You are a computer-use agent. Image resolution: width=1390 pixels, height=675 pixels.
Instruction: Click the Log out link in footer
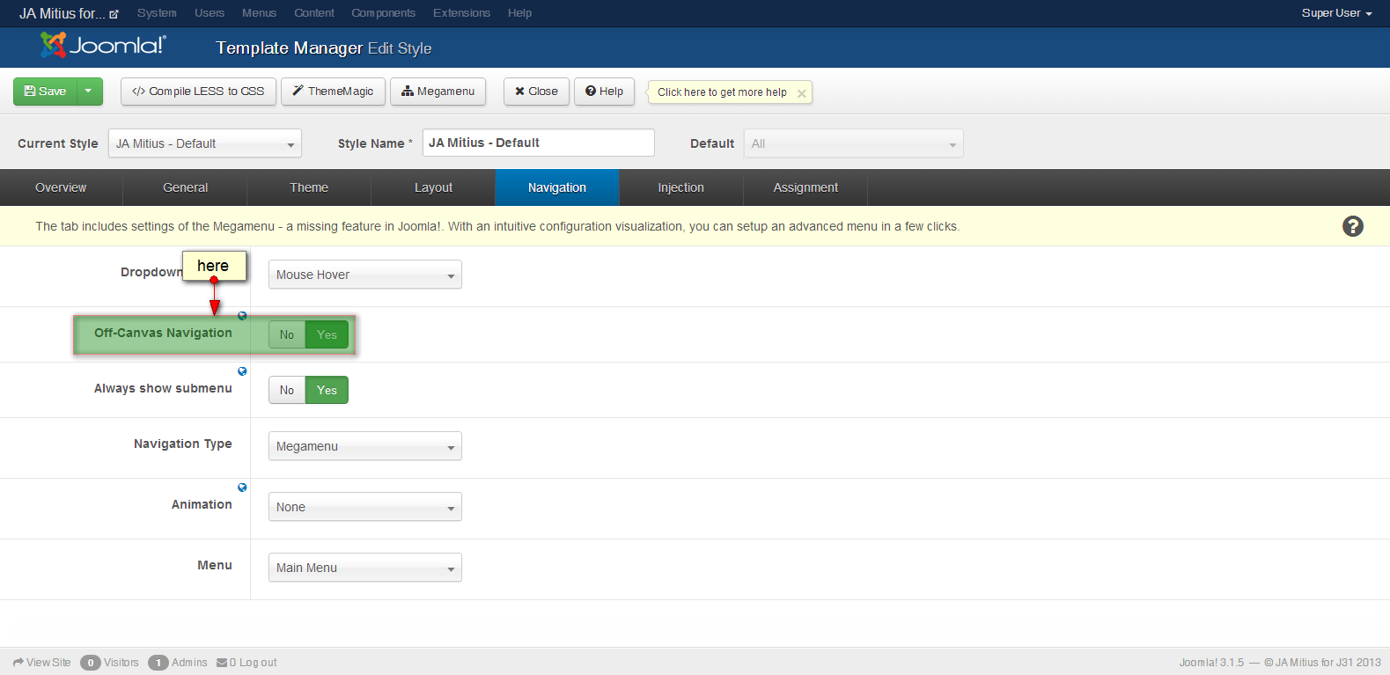coord(258,663)
